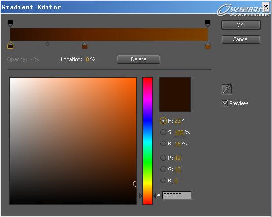The image size is (272, 217).
Task: Select the right opacity stop above gradient
Action: (x=208, y=23)
